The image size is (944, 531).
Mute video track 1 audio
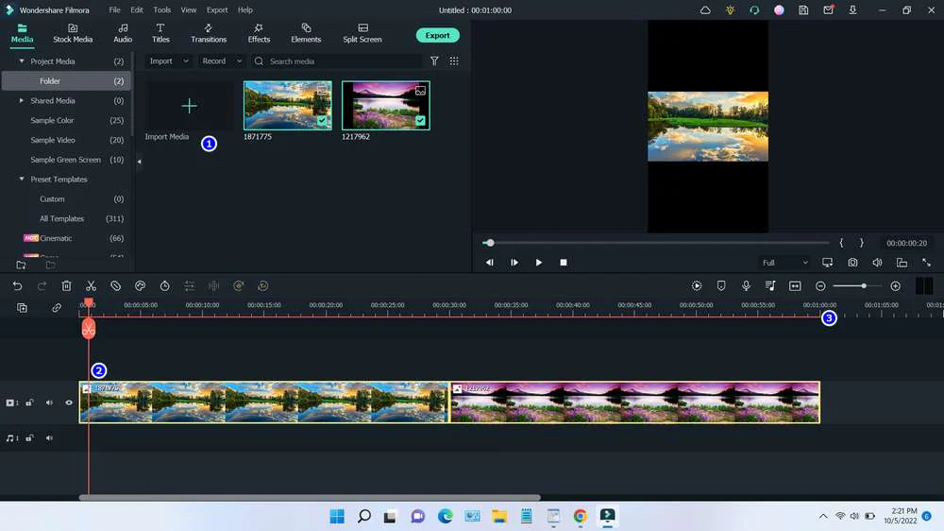[x=49, y=403]
